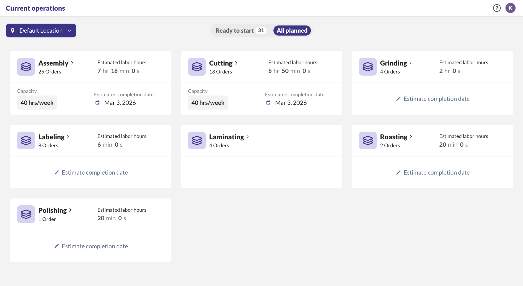
Task: Click the Cutting Mar 3, 2026 completion date
Action: click(291, 103)
